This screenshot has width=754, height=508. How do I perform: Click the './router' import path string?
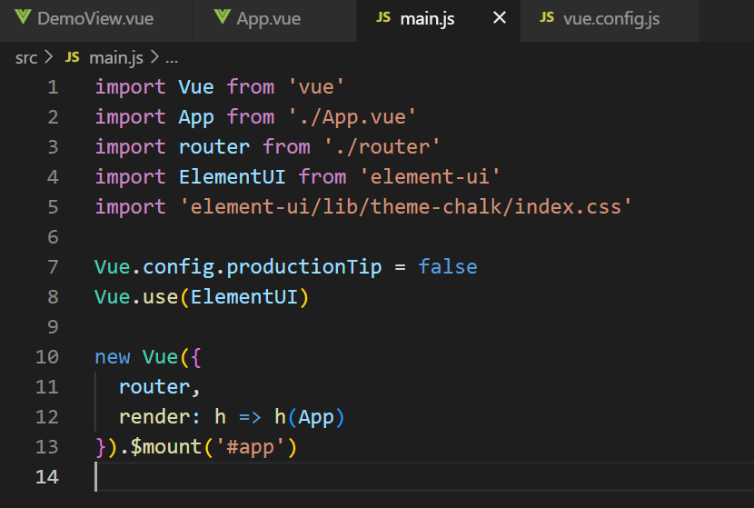click(x=382, y=146)
